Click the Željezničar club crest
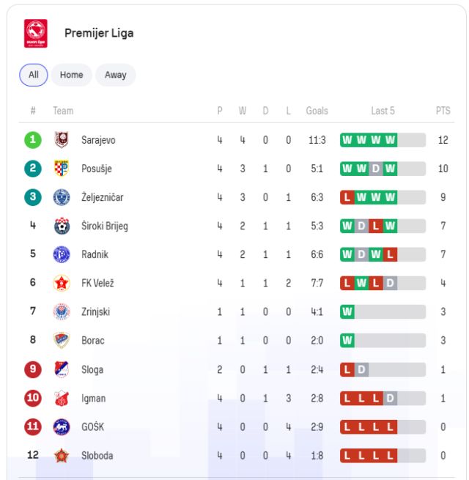Screen dimensions: 469x480 click(x=62, y=197)
